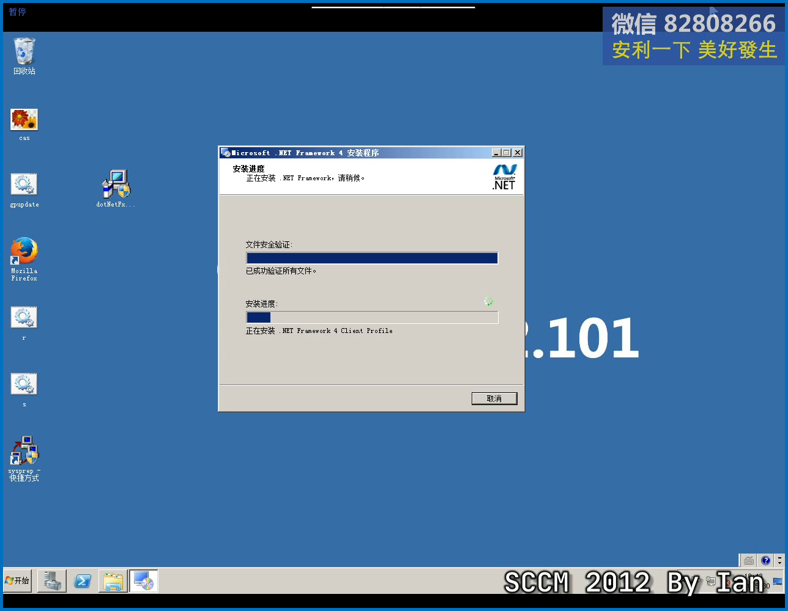
Task: Minimize the .NET Framework setup window
Action: pos(497,153)
